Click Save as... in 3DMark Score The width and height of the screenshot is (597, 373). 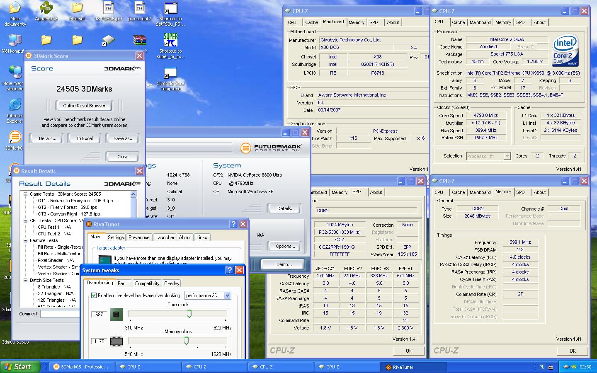point(123,138)
